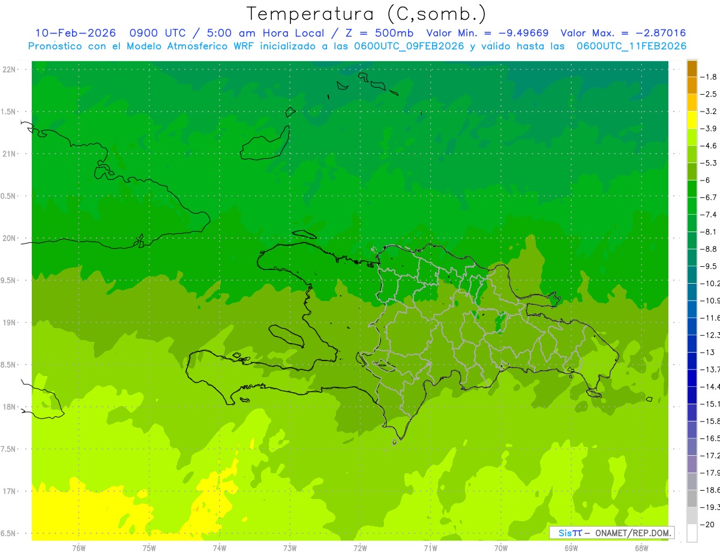Viewport: 720px width, 556px height.
Task: Click the "72W" longitude label
Action: [x=360, y=547]
